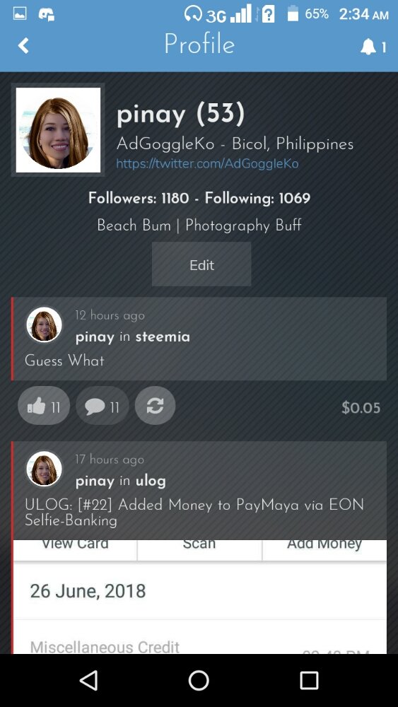Open the twitter.com/AdGoggleKo link
The image size is (398, 707).
pos(207,163)
